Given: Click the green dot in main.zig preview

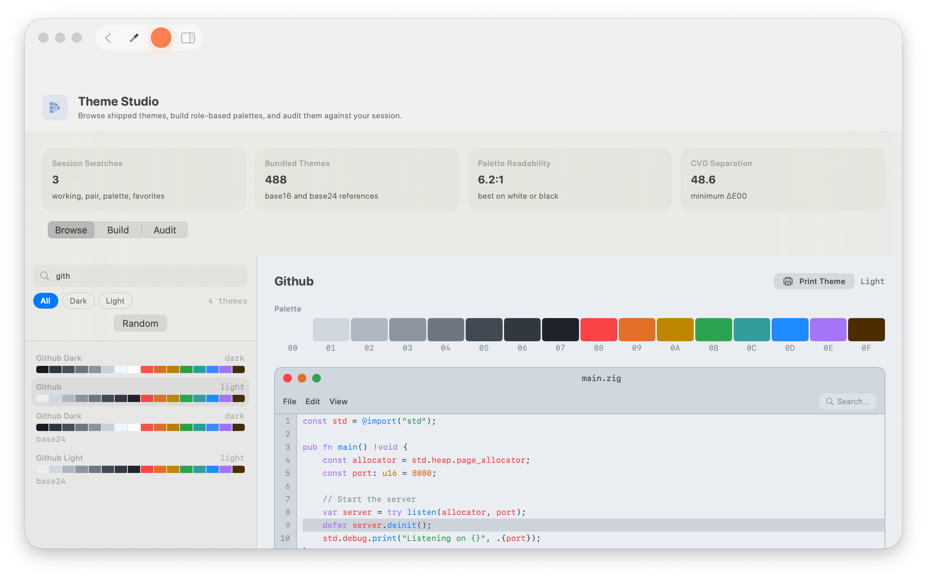Looking at the screenshot, I should (316, 379).
